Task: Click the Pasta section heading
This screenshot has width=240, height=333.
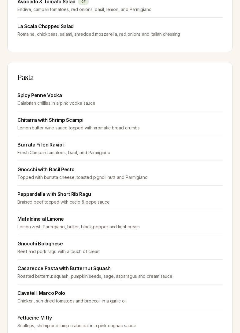Action: 26,77
